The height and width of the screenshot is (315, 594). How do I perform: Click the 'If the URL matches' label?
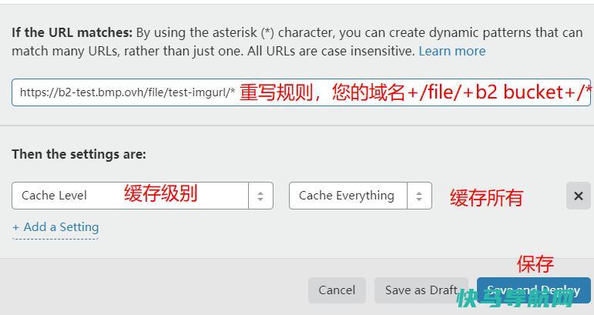coord(72,32)
